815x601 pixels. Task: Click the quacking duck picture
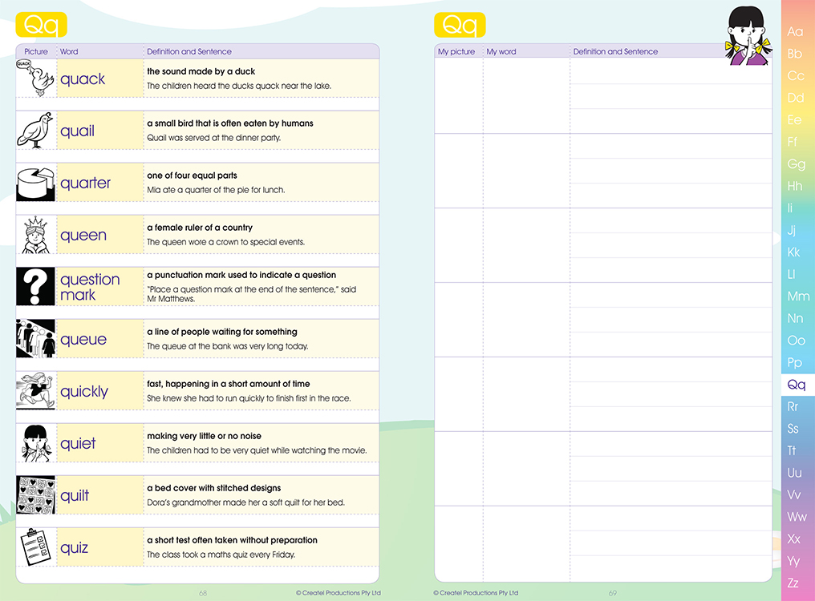(35, 79)
